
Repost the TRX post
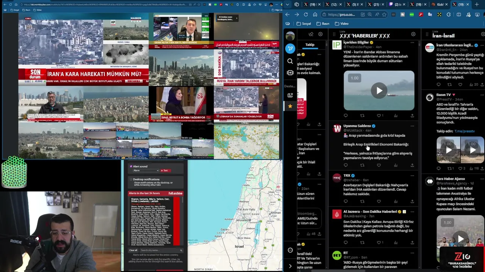362,201
